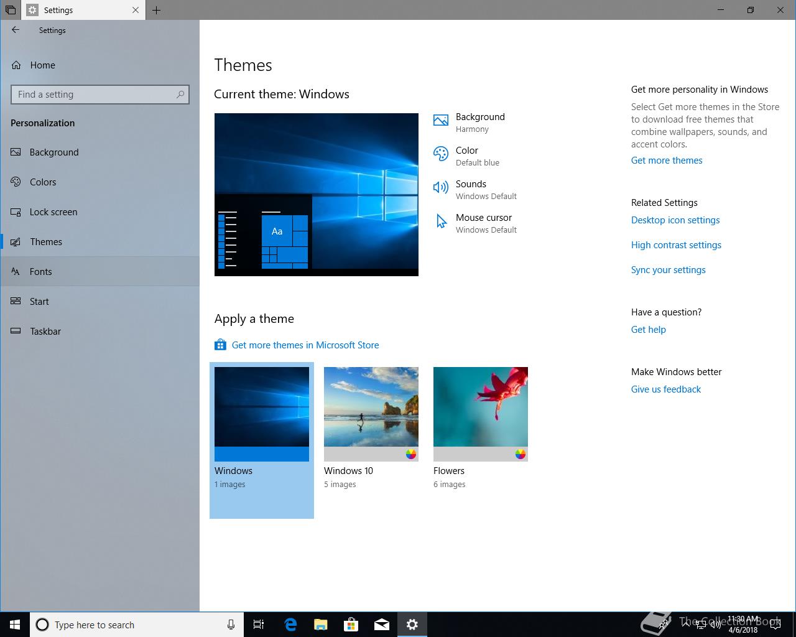Click Type here to search box
The height and width of the screenshot is (637, 796).
[x=137, y=625]
